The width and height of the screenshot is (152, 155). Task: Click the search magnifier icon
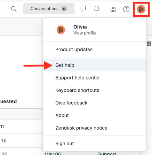14,9
